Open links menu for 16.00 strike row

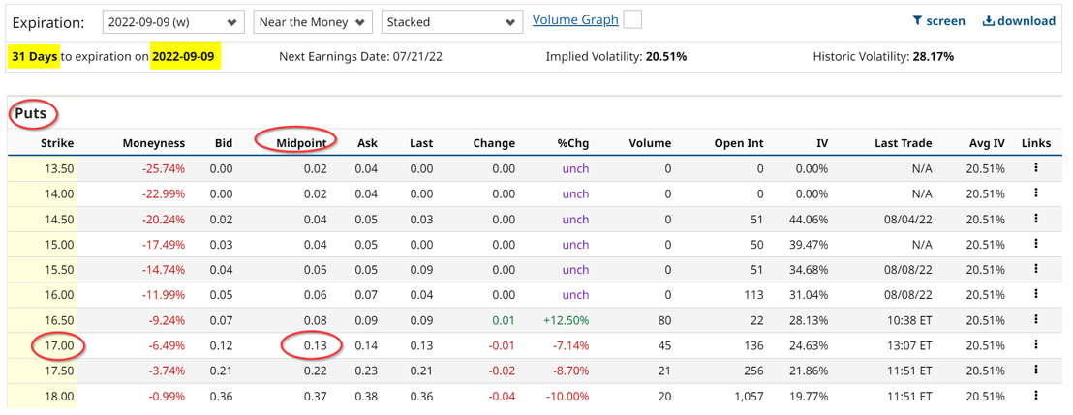point(1035,294)
